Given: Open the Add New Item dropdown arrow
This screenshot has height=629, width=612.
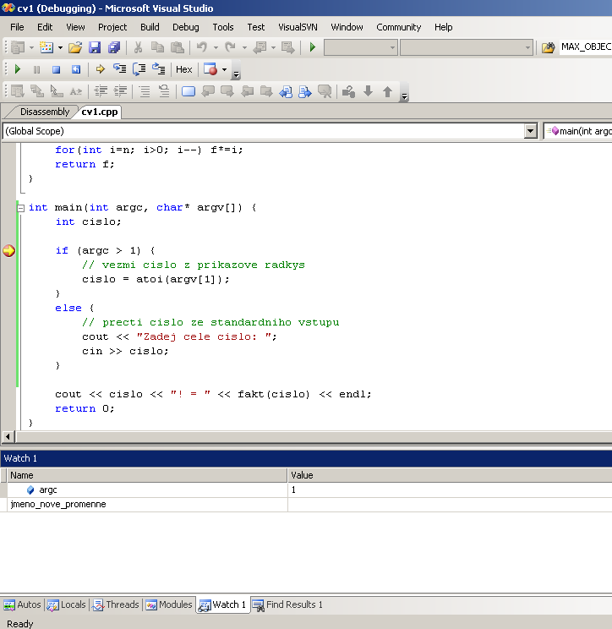Looking at the screenshot, I should [60, 47].
